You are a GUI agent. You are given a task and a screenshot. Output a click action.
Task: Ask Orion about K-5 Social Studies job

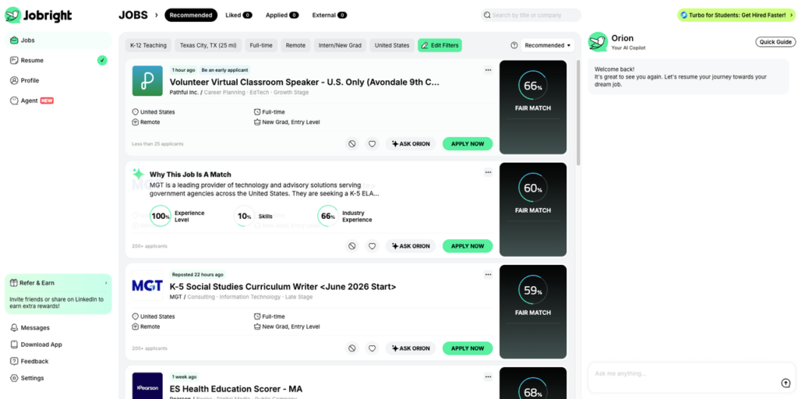(411, 348)
